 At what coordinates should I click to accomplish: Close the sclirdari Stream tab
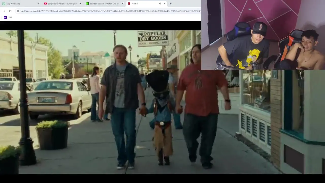pyautogui.click(x=122, y=4)
